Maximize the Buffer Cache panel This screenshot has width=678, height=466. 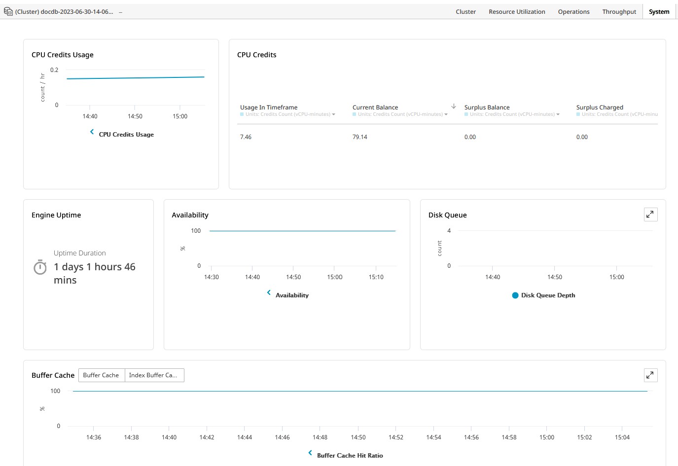click(x=650, y=375)
